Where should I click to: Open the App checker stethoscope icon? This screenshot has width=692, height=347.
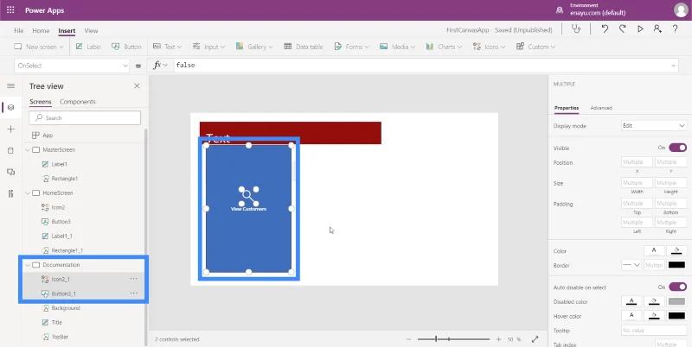[576, 29]
